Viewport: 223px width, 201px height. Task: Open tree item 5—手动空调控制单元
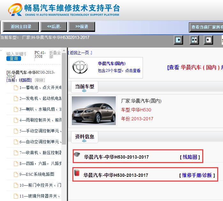point(41,131)
